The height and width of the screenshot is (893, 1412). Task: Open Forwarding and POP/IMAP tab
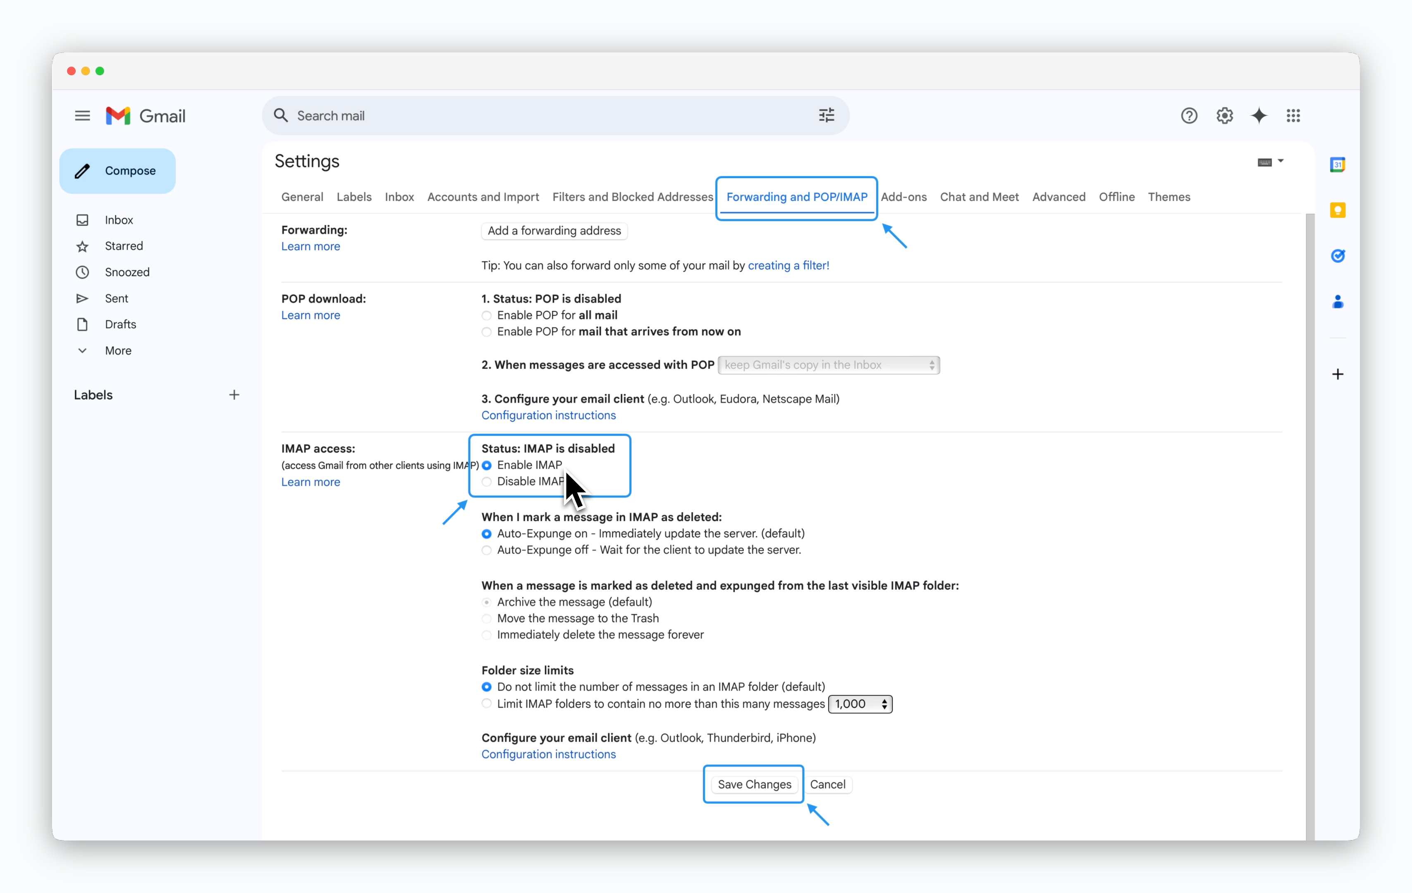796,197
